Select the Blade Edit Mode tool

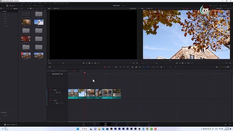click(116, 67)
